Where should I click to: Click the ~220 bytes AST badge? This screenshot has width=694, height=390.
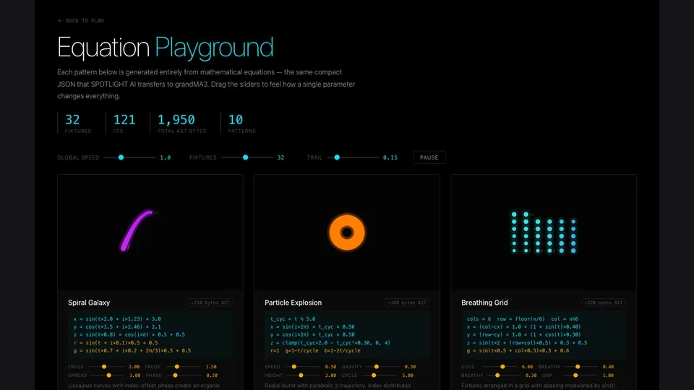pyautogui.click(x=603, y=303)
